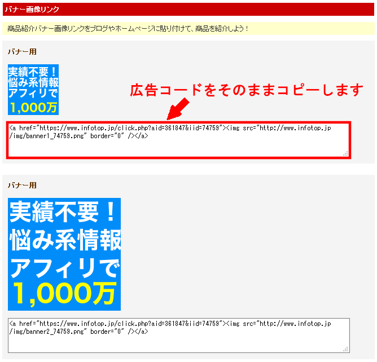
Task: Click the second バナー用 label above large banner
Action: pyautogui.click(x=22, y=185)
